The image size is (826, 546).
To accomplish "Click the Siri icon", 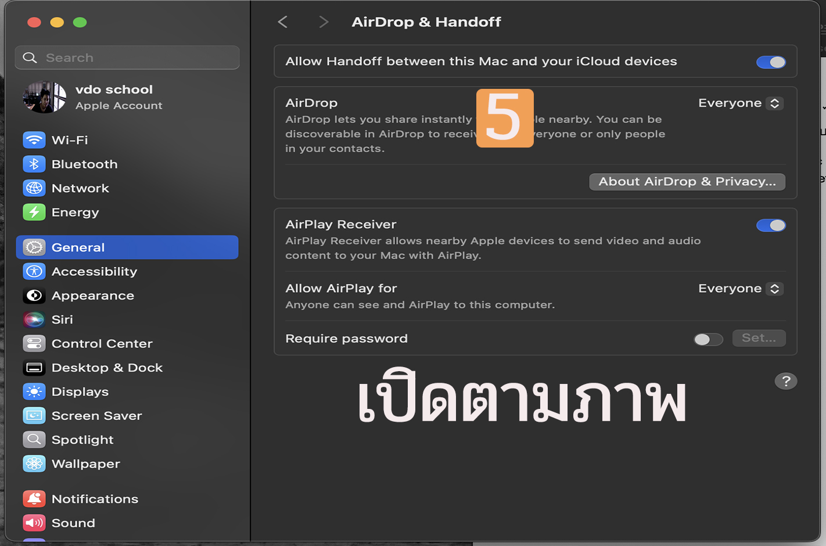I will coord(34,319).
